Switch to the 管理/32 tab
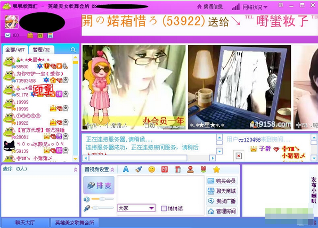Viewport: 318px width, 228px height. (42, 50)
